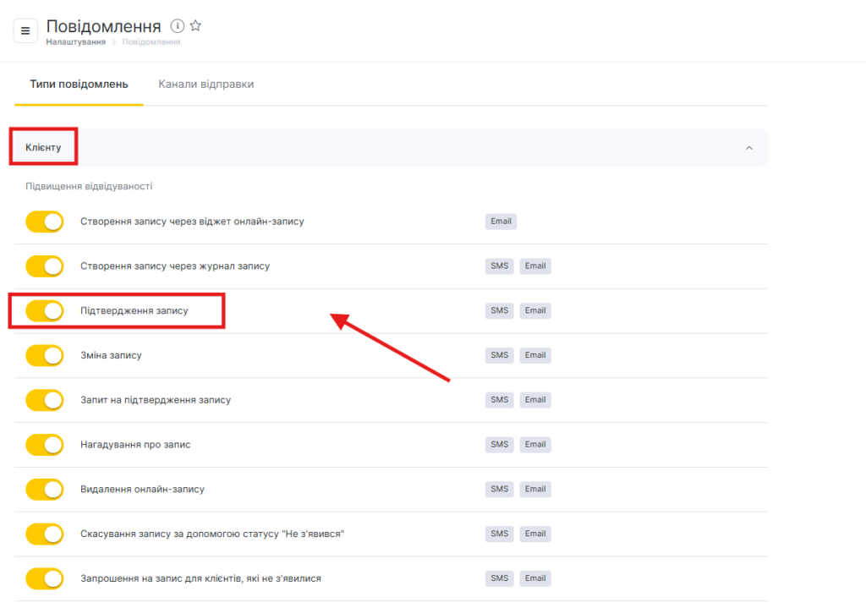Toggle Запрошення на запис для клієнтів switch

[45, 578]
